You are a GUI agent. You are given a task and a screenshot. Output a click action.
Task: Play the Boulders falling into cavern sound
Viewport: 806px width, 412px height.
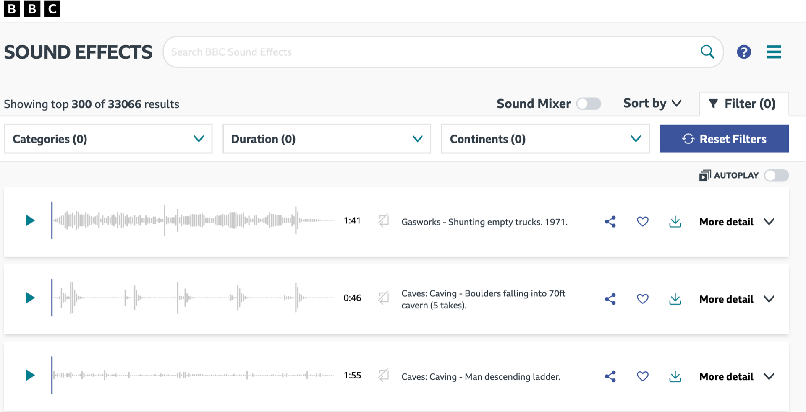(30, 298)
